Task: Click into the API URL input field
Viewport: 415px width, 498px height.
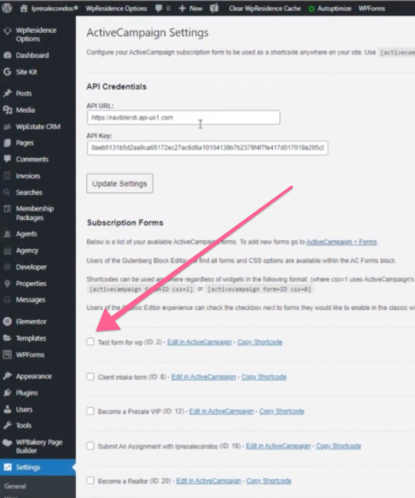Action: point(183,117)
